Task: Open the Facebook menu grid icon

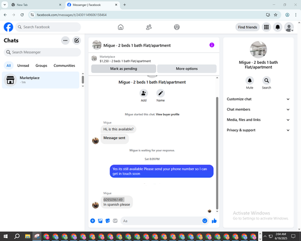Action: [x=266, y=27]
